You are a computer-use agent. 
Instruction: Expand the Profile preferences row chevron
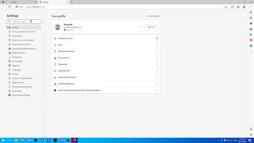coord(157,84)
